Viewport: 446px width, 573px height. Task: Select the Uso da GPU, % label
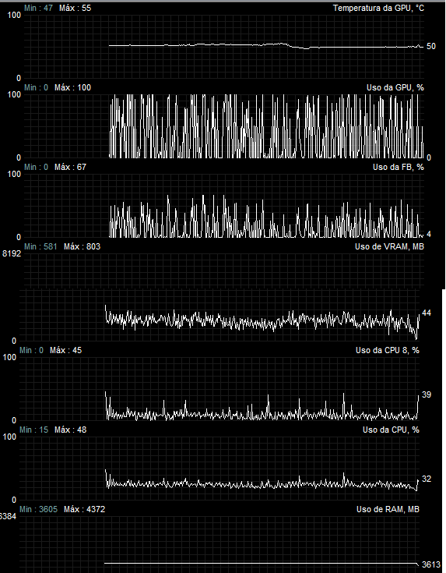[395, 87]
